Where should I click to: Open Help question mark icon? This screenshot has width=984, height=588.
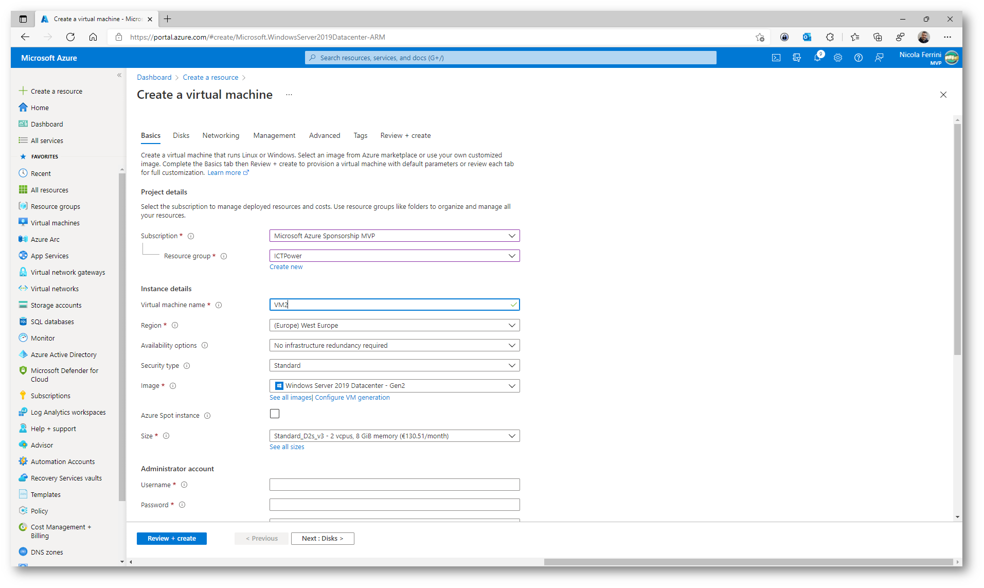pyautogui.click(x=858, y=58)
